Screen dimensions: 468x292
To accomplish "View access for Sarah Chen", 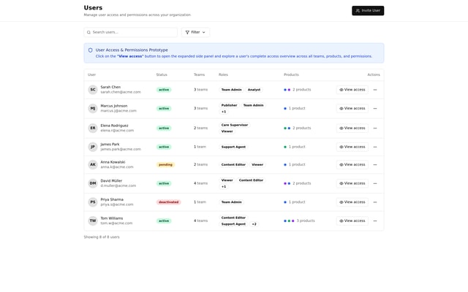I will coord(352,90).
